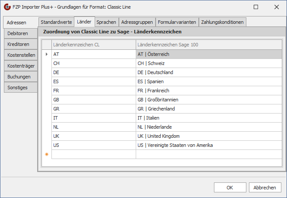Viewport: 287px width, 198px height.
Task: Sort by Länderkennzeichen CL column header
Action: [94, 45]
